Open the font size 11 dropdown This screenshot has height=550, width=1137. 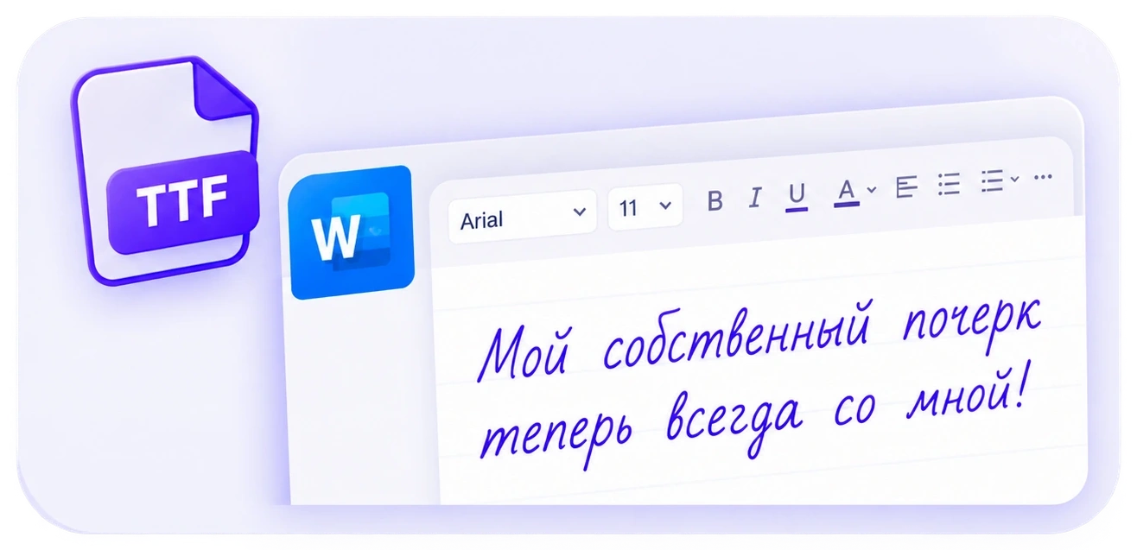(x=645, y=208)
